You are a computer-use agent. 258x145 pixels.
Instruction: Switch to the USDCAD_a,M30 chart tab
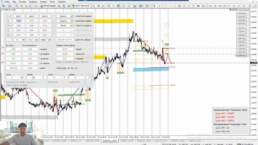[x=92, y=141]
